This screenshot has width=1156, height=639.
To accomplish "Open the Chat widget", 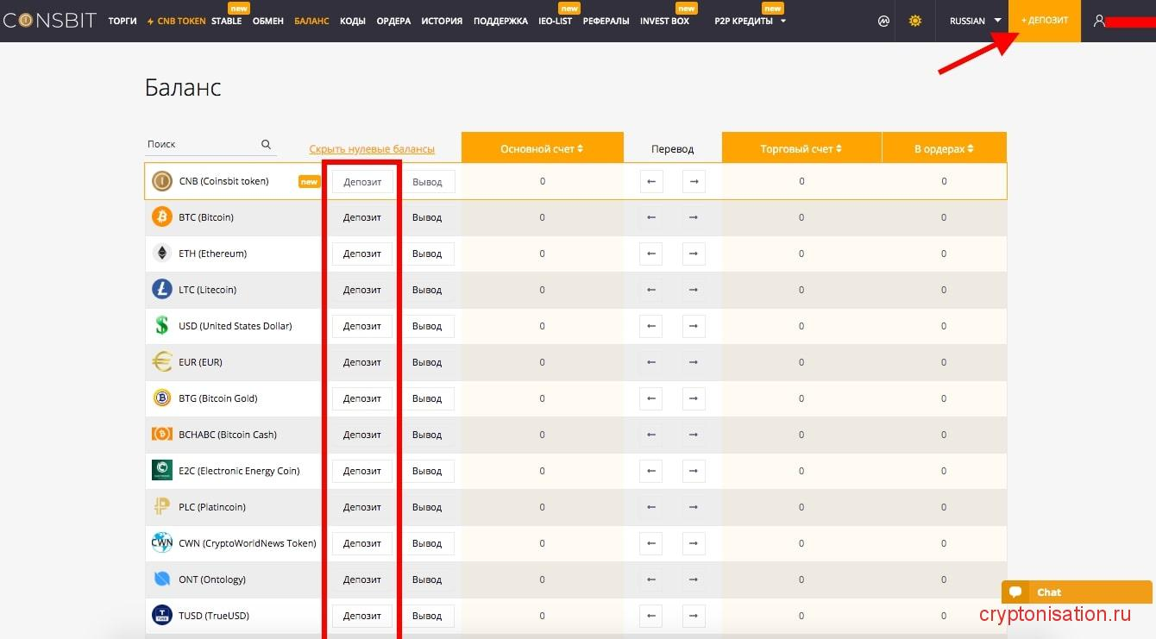I will coord(1076,592).
